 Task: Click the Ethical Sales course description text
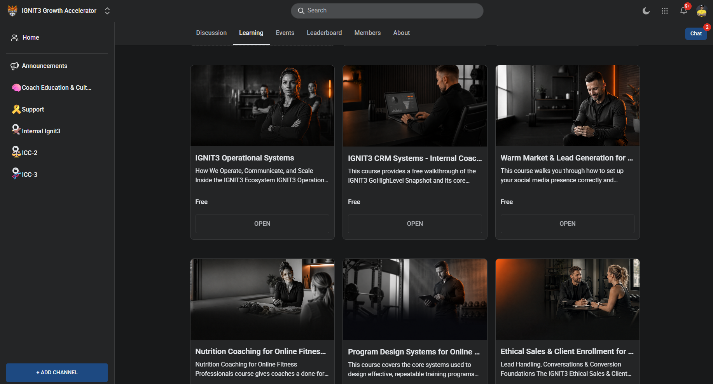point(566,369)
